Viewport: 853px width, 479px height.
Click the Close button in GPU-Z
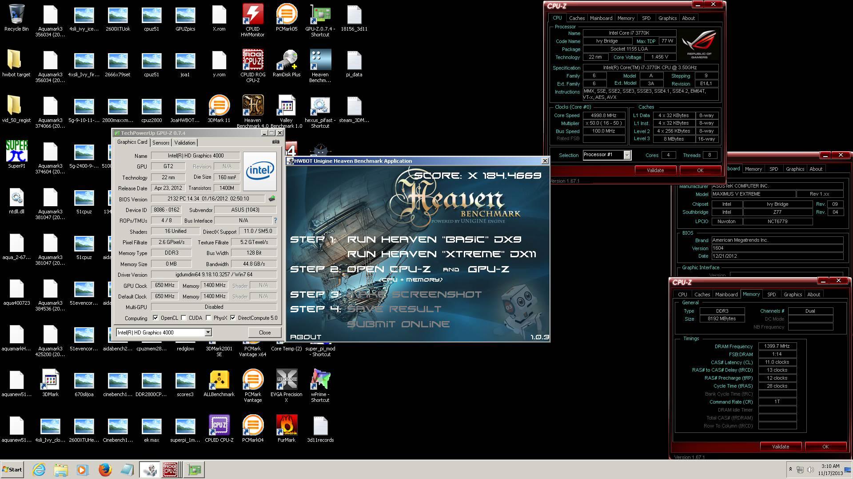tap(265, 333)
